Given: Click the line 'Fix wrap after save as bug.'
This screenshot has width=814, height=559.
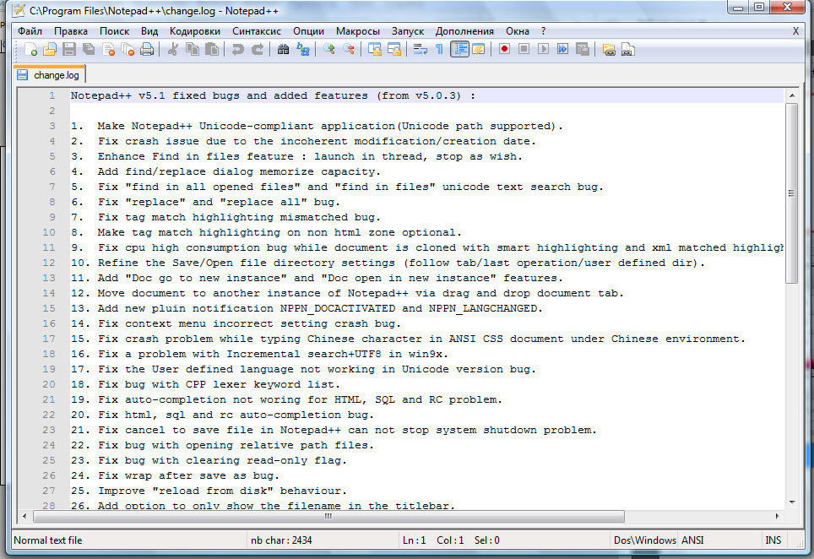Looking at the screenshot, I should click(188, 475).
